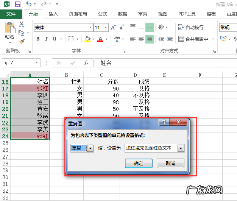
Task: Click the Cut scissors icon
Action: 22,24
